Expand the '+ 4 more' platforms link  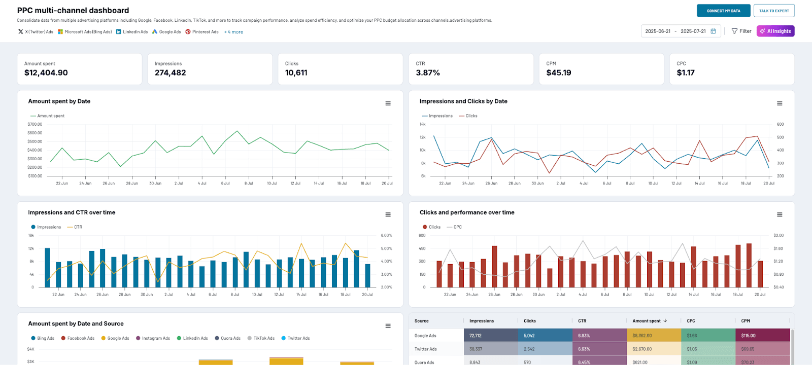233,32
